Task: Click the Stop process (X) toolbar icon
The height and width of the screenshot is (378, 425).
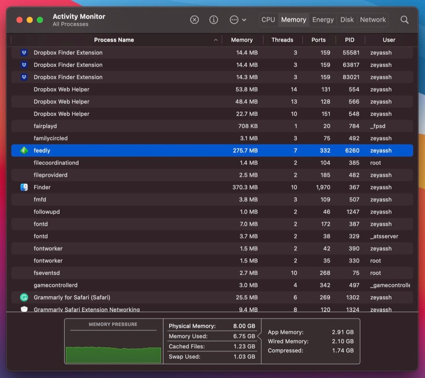Action: coord(194,20)
